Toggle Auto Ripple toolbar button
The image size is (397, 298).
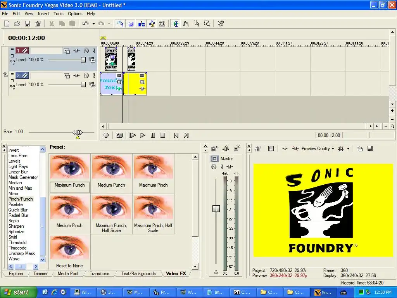pyautogui.click(x=141, y=24)
